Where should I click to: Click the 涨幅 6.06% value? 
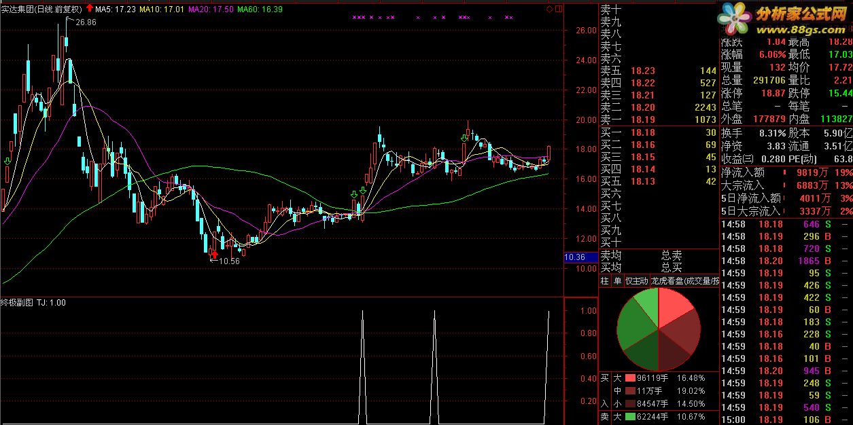pos(772,54)
